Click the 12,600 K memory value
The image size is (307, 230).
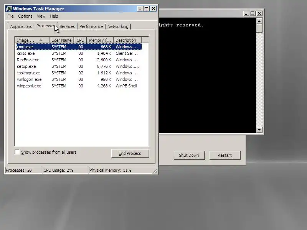click(x=103, y=60)
